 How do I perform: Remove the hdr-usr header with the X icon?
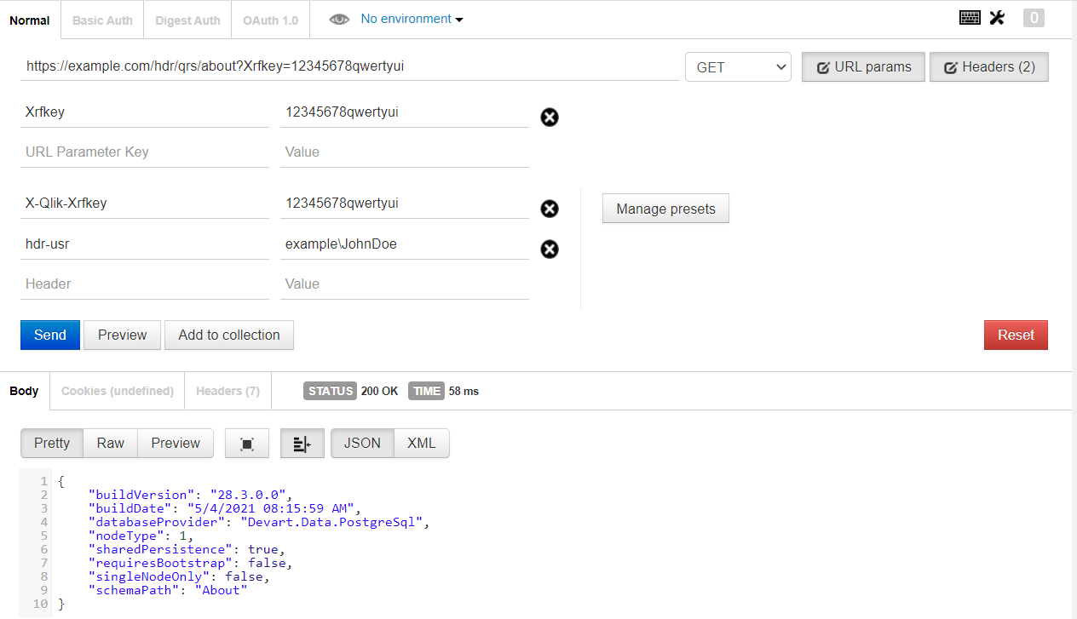[x=549, y=249]
